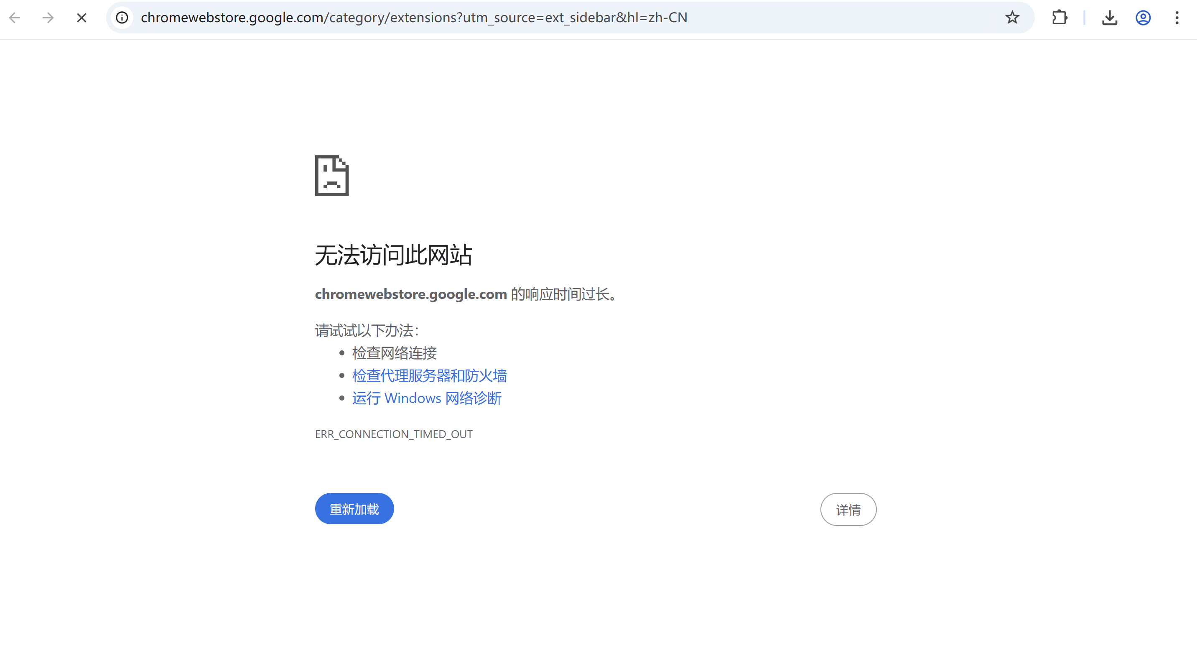Image resolution: width=1197 pixels, height=666 pixels.
Task: Expand error details via 详情 button
Action: click(x=848, y=509)
